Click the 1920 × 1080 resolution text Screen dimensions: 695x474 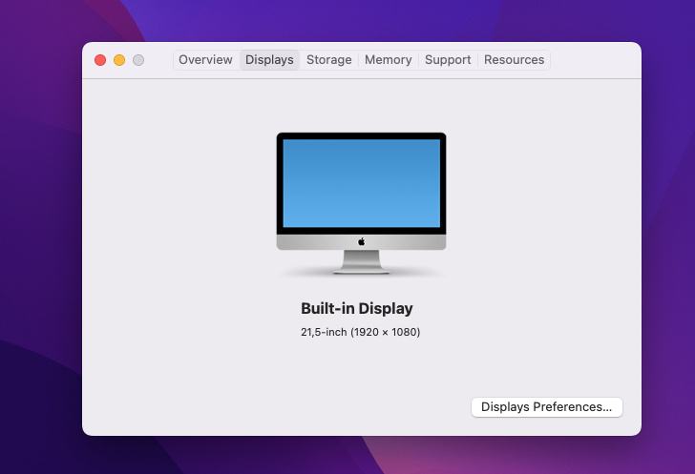[x=386, y=333]
